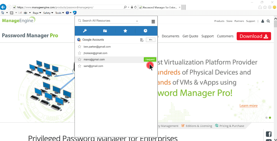Refresh the page with the reload icon

pyautogui.click(x=135, y=7)
